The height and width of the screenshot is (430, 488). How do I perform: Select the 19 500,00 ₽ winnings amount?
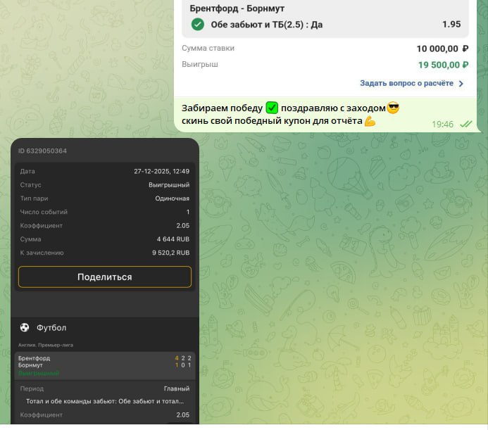443,65
